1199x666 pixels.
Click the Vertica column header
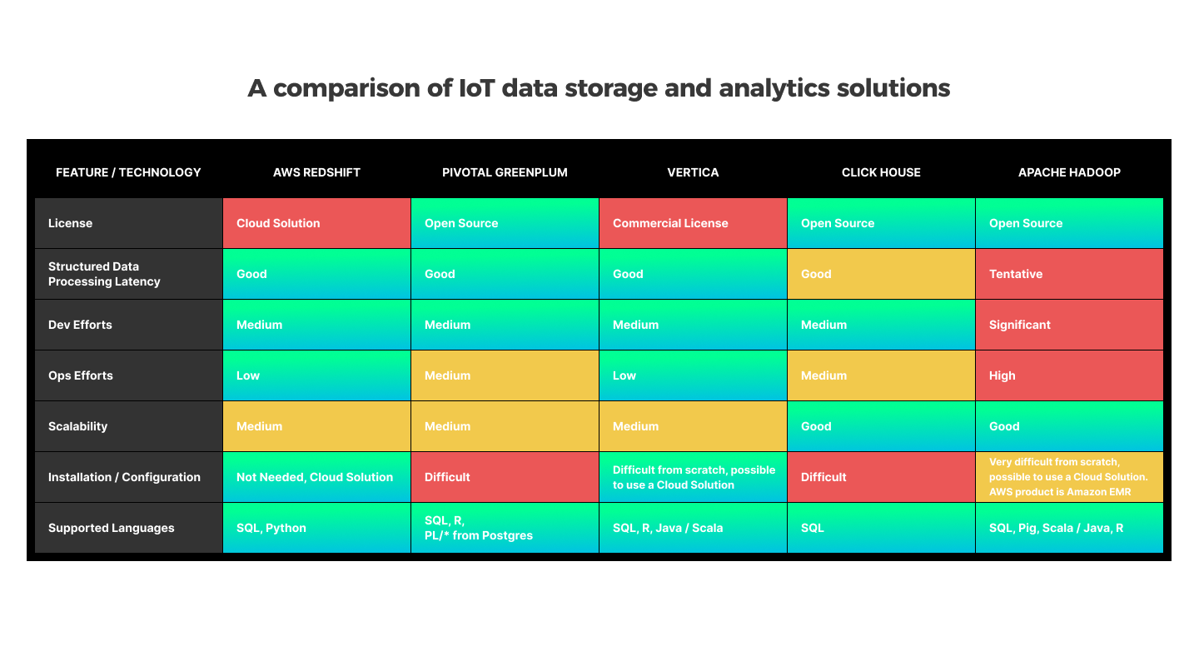(x=693, y=172)
